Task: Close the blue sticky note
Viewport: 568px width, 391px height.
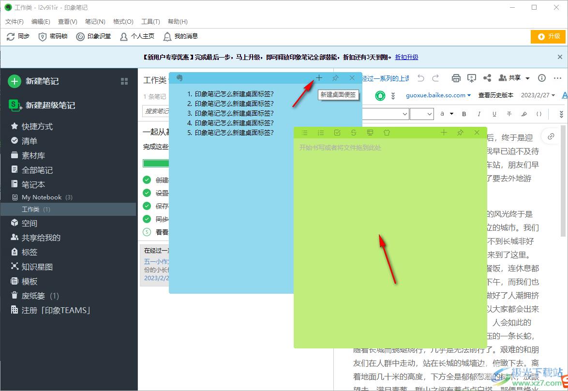Action: coord(352,78)
